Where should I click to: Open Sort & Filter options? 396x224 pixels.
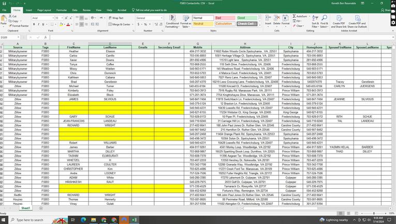[315, 21]
